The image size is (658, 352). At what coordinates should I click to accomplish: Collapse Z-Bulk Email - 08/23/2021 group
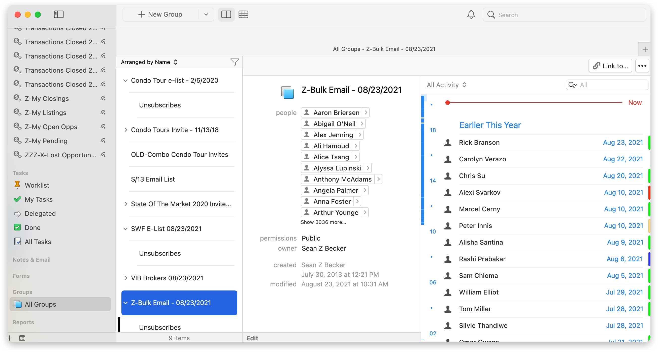pyautogui.click(x=125, y=303)
